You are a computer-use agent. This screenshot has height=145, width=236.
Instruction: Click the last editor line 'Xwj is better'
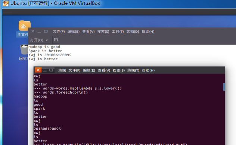pyautogui.click(x=43, y=59)
